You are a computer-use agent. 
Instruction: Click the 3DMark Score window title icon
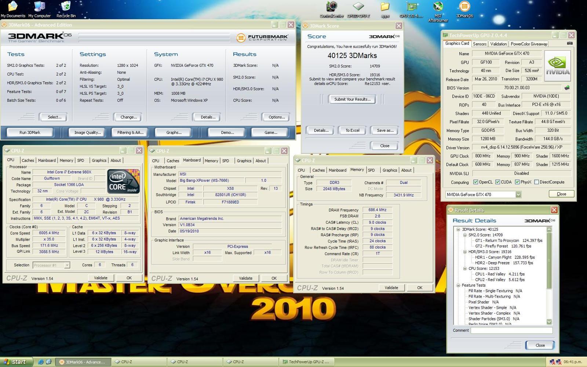coord(305,26)
